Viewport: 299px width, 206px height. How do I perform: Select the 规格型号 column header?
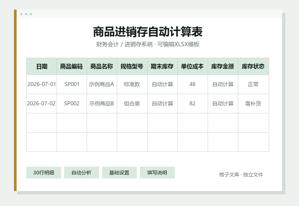pos(132,66)
